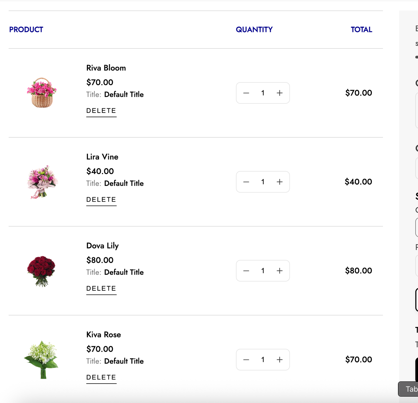
Task: Delete Riva Bloom from the cart
Action: [x=101, y=111]
